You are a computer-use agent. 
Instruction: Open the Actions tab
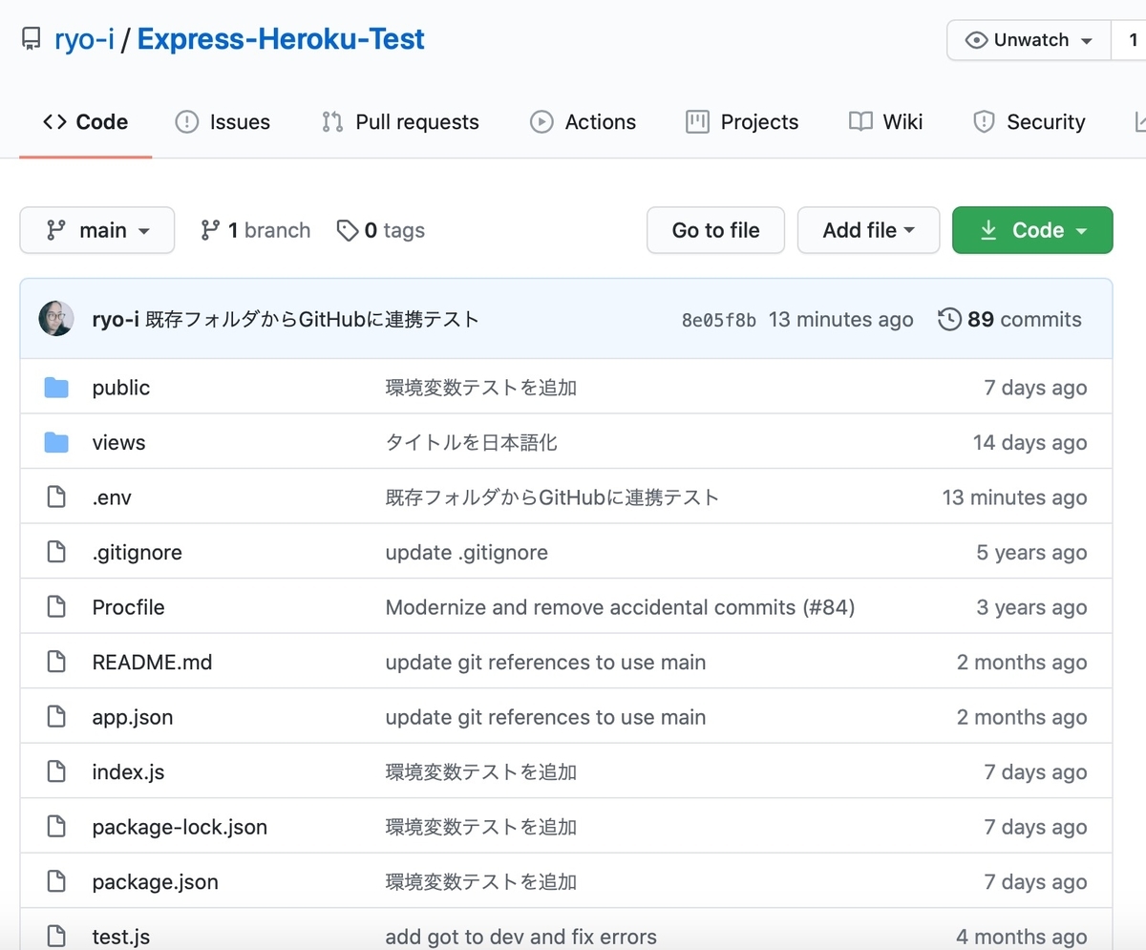pos(583,122)
